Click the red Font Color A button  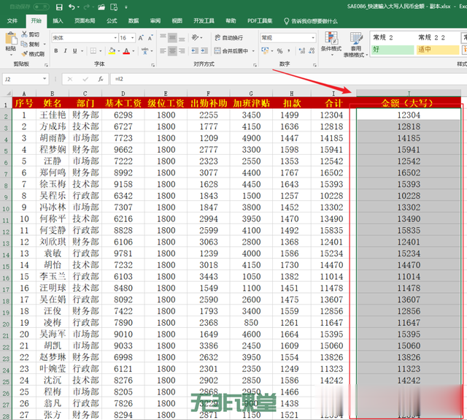(x=126, y=51)
